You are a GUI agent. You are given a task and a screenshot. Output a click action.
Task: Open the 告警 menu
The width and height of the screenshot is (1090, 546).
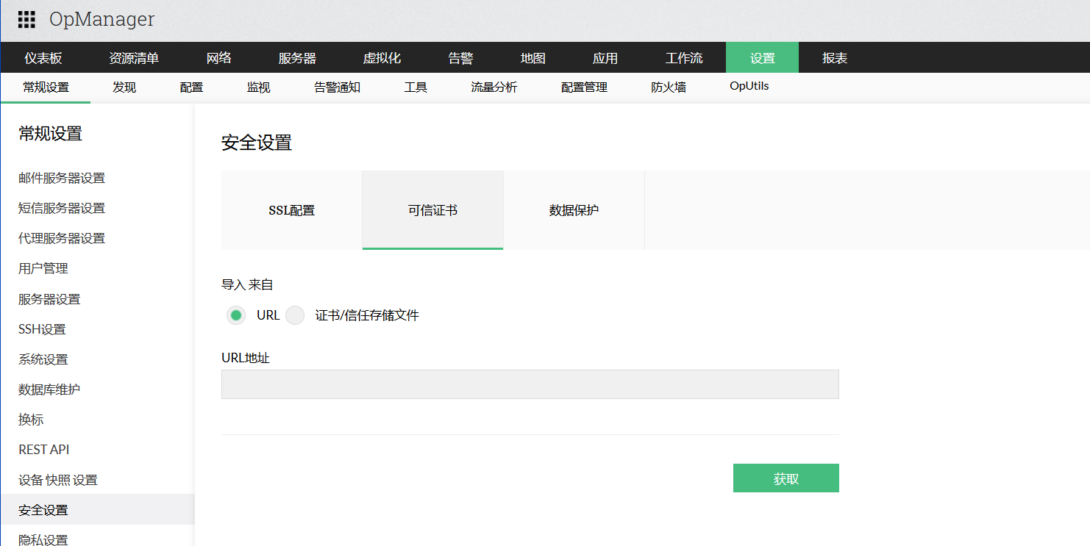(x=460, y=57)
